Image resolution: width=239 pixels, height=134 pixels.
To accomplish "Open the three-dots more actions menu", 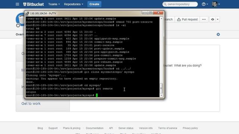I will click(204, 19).
